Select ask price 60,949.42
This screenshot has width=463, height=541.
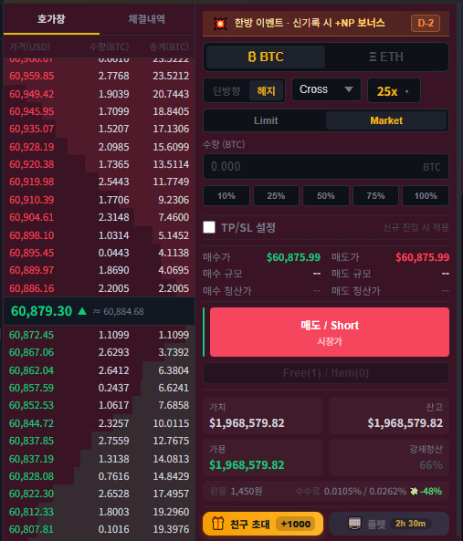32,94
